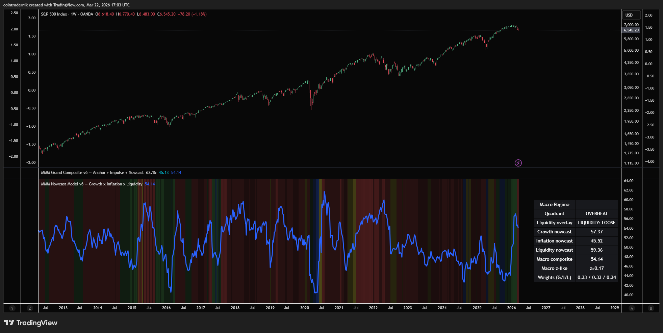This screenshot has width=663, height=333.
Task: Click the B scale badge
Action: [651, 308]
